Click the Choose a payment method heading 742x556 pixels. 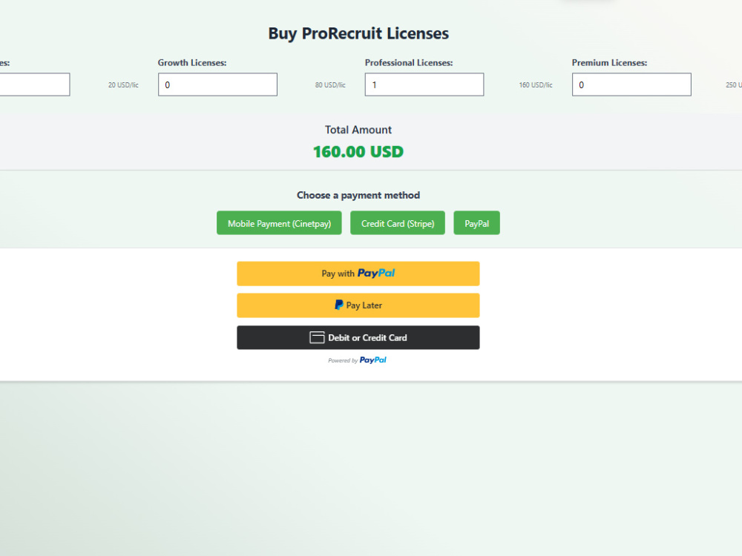[x=358, y=195]
